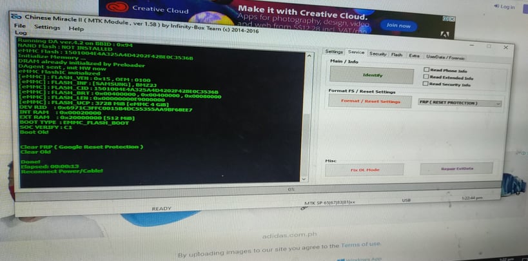Screen dimensions: 528x261
Task: Open the Terms of use link
Action: point(360,245)
